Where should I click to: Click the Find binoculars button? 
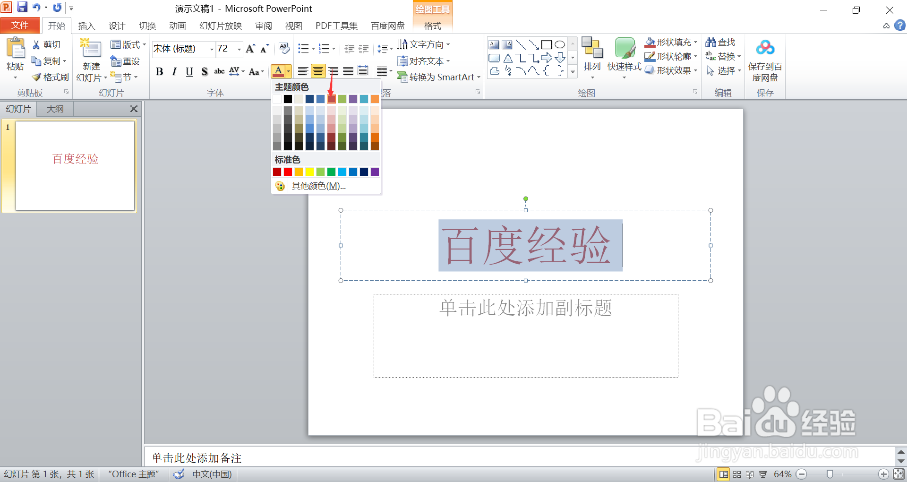(720, 43)
